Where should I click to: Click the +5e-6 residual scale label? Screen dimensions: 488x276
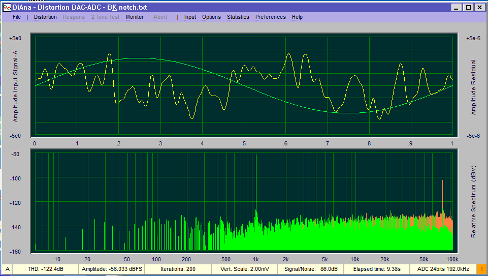[473, 38]
